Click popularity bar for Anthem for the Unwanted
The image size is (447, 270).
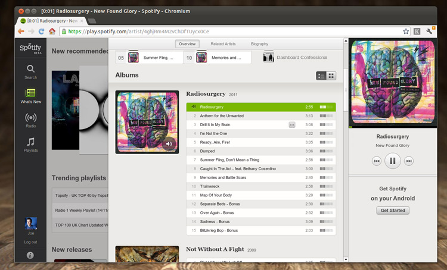pos(326,116)
